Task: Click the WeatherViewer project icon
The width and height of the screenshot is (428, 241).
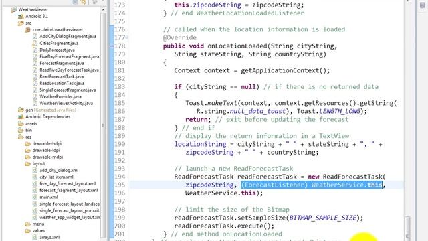Action: point(13,10)
